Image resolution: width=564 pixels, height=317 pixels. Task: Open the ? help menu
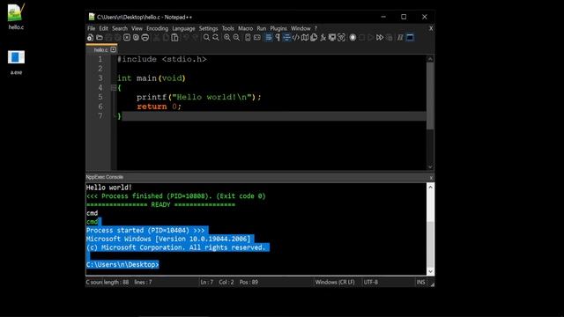tap(315, 28)
